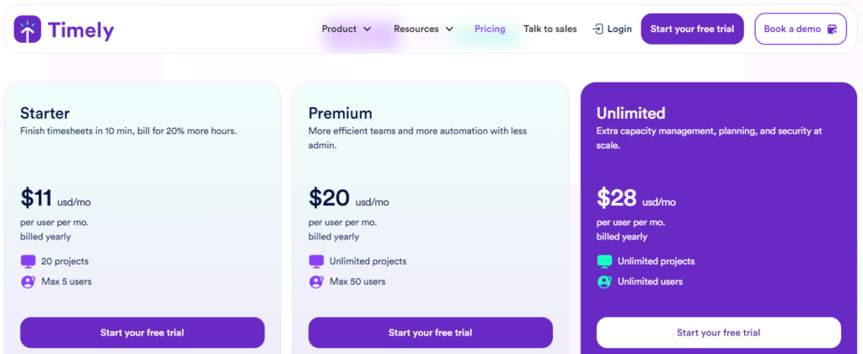Image resolution: width=863 pixels, height=354 pixels.
Task: Click the Unlimited plan projects monitor icon
Action: tap(604, 261)
